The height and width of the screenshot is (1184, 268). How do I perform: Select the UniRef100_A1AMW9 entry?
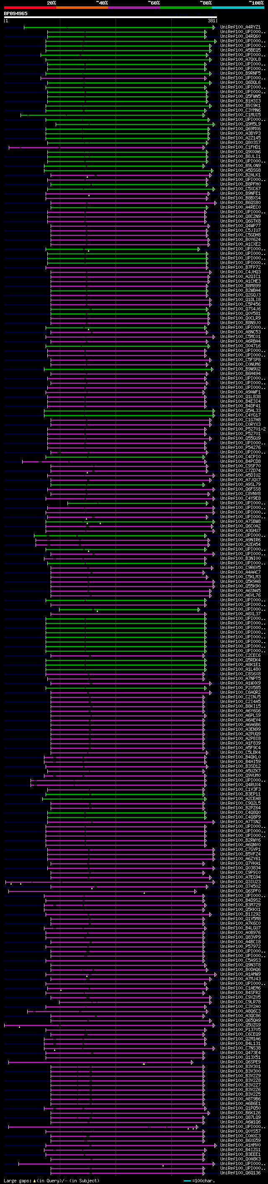[240, 974]
